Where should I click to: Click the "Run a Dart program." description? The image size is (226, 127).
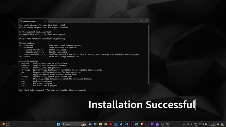tap(43, 83)
